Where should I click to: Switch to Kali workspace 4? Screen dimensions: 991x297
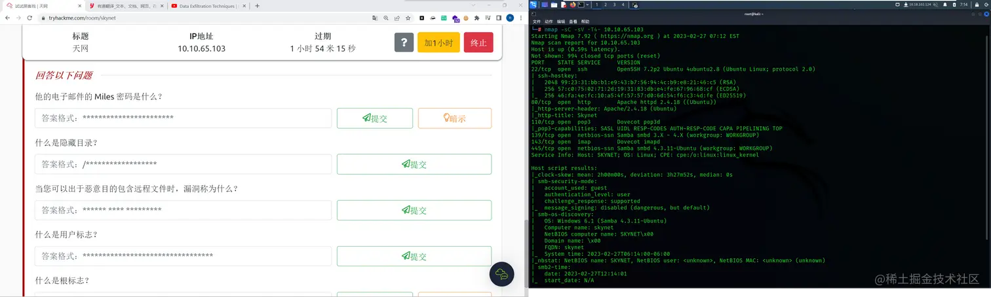click(x=623, y=5)
